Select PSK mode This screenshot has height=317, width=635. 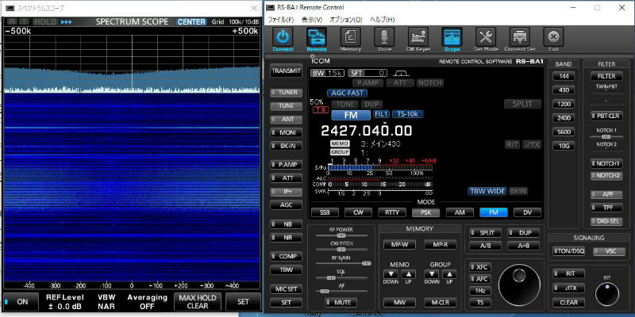425,212
